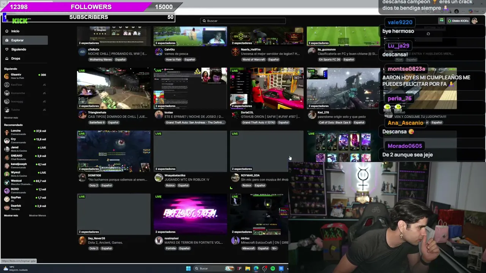Expand Siguiendo list with Mostrar más
486x273 pixels.
point(11,118)
